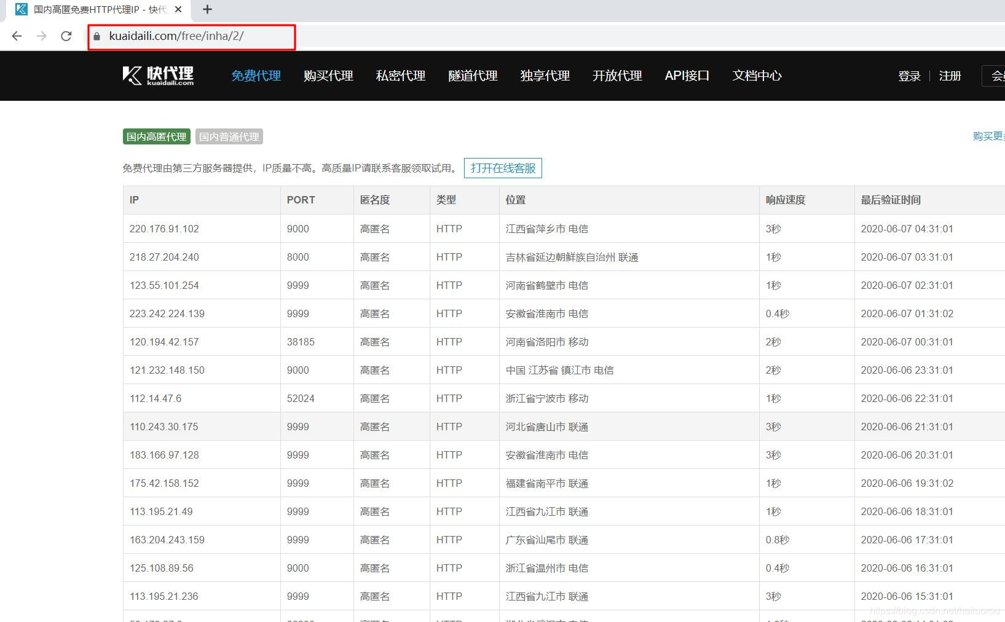Select IP address 220.176.91.102
The height and width of the screenshot is (622, 1005).
(x=164, y=229)
